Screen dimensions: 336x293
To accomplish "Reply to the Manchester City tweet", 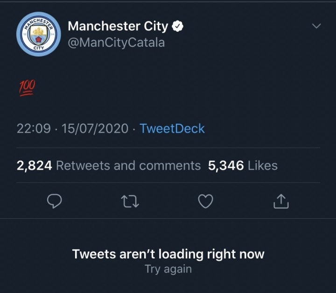I will click(x=55, y=201).
